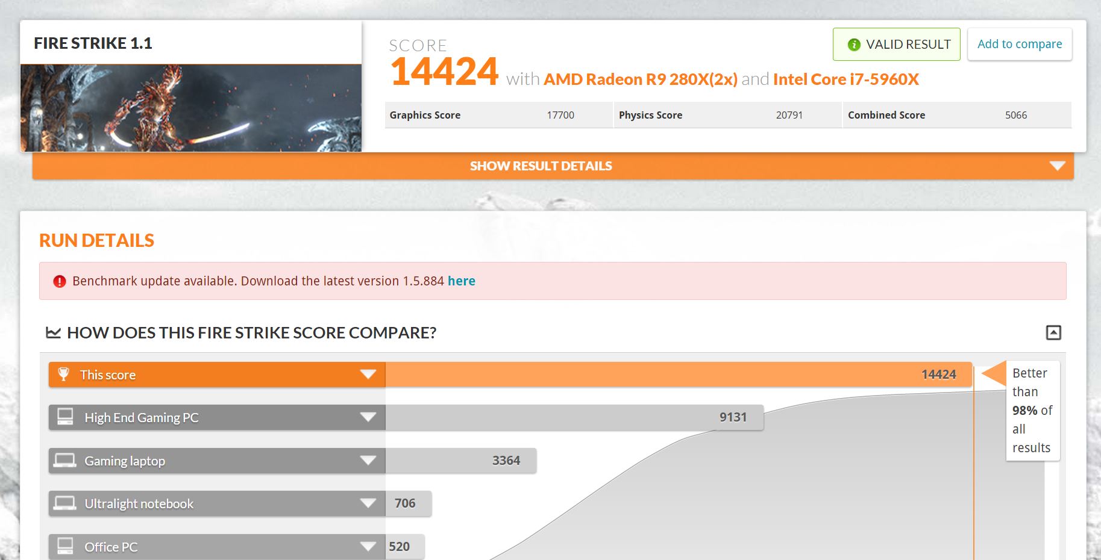Click the Valid Result button
The image size is (1101, 560).
[896, 45]
